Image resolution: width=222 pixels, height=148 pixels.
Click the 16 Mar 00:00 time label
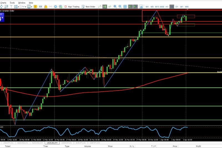click(59, 140)
